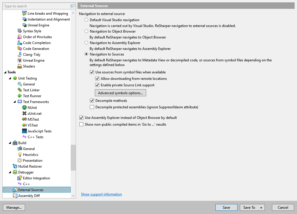Collapse the Unit Testing section

point(10,78)
